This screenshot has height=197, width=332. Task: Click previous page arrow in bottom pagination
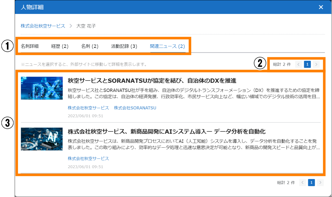point(302,182)
